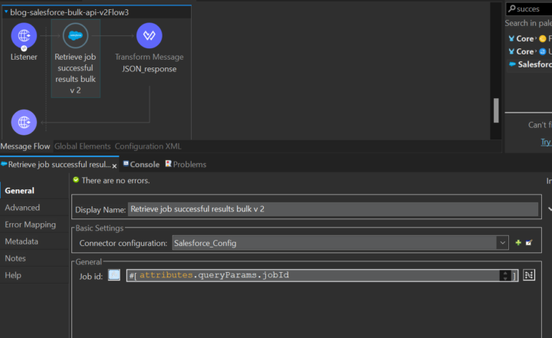Toggle the fx expression mode for Job id
552x338 pixels.
point(114,275)
